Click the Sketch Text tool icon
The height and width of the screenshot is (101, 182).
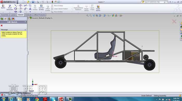pyautogui.click(x=30, y=9)
